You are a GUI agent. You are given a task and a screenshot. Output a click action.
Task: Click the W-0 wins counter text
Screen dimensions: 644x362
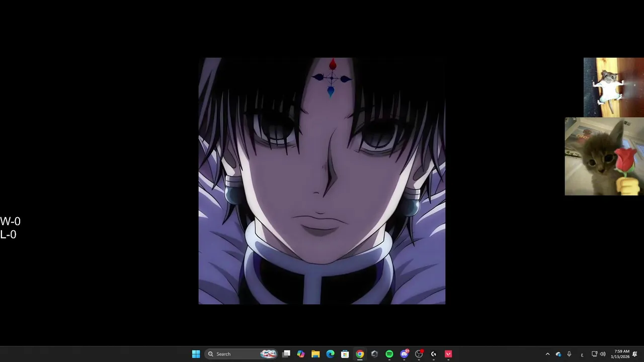(11, 221)
